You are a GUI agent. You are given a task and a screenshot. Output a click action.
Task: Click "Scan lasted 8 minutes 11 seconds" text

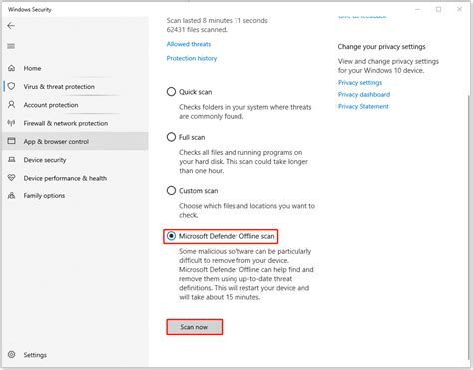coord(217,20)
